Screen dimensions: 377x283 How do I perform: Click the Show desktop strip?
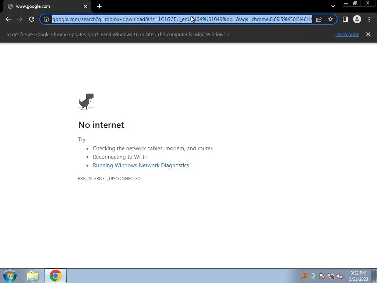[x=374, y=276]
